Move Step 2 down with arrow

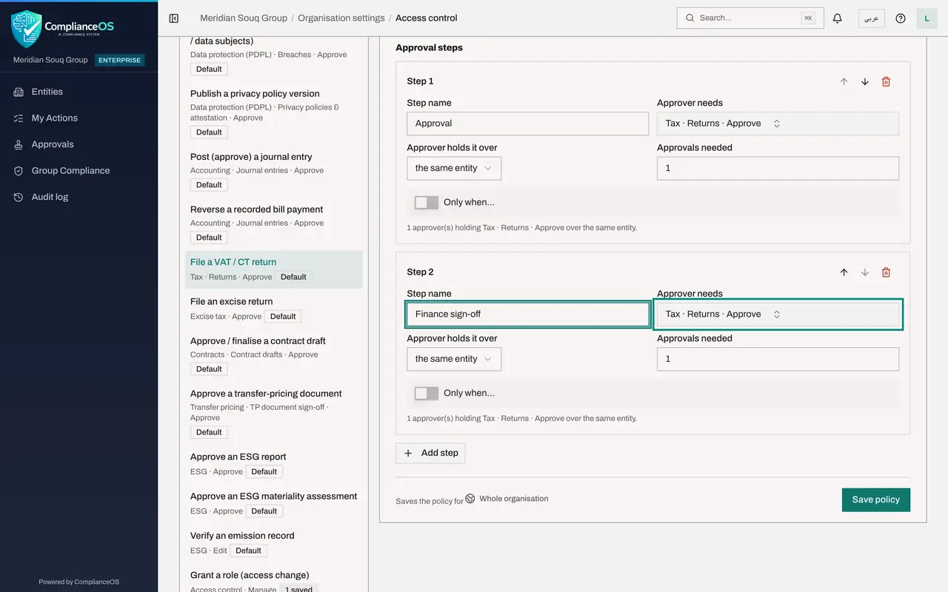865,272
